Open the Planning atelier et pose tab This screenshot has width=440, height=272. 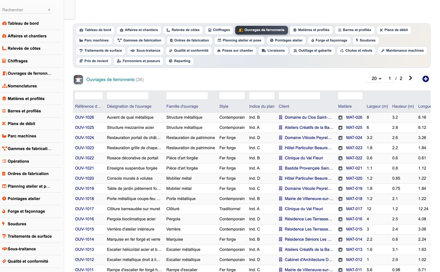click(239, 40)
